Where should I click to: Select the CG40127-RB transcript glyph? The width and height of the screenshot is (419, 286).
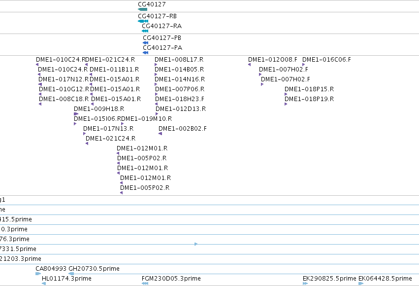pos(143,21)
